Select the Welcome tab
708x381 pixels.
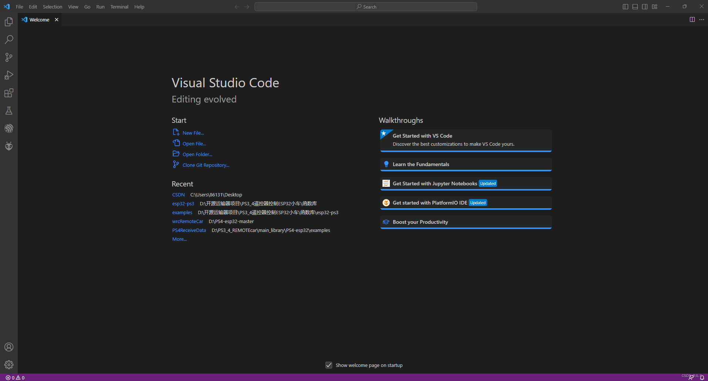(40, 20)
